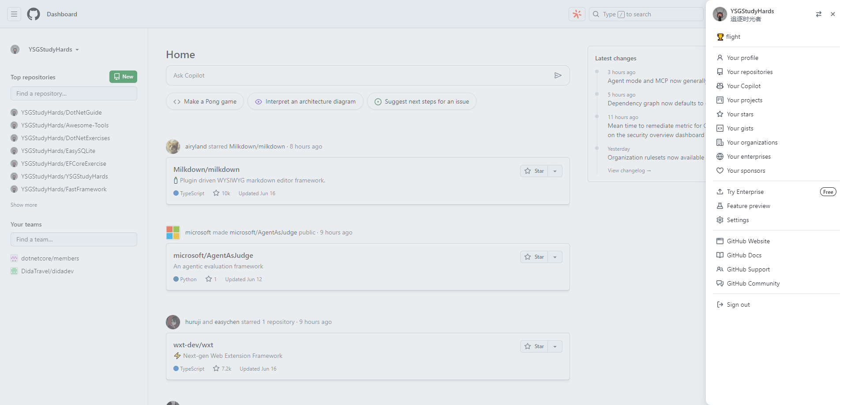Open YSGStudyHards/YSGStudyHards repository
The image size is (847, 405).
[64, 176]
